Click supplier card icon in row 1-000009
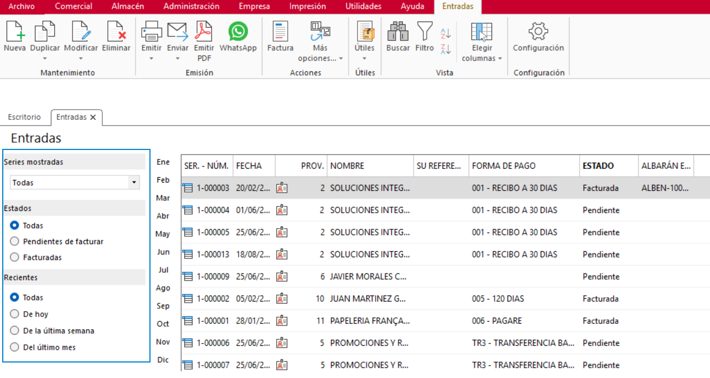The width and height of the screenshot is (710, 378). pos(282,277)
